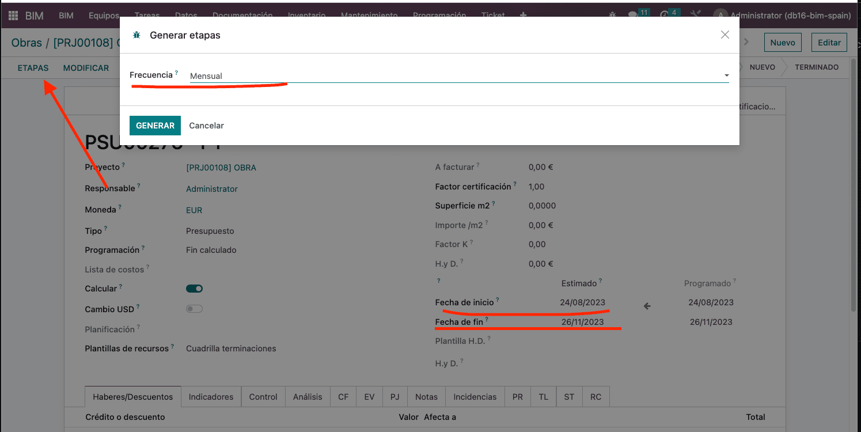Open the Tareas menu
This screenshot has height=432, width=861.
pyautogui.click(x=147, y=16)
